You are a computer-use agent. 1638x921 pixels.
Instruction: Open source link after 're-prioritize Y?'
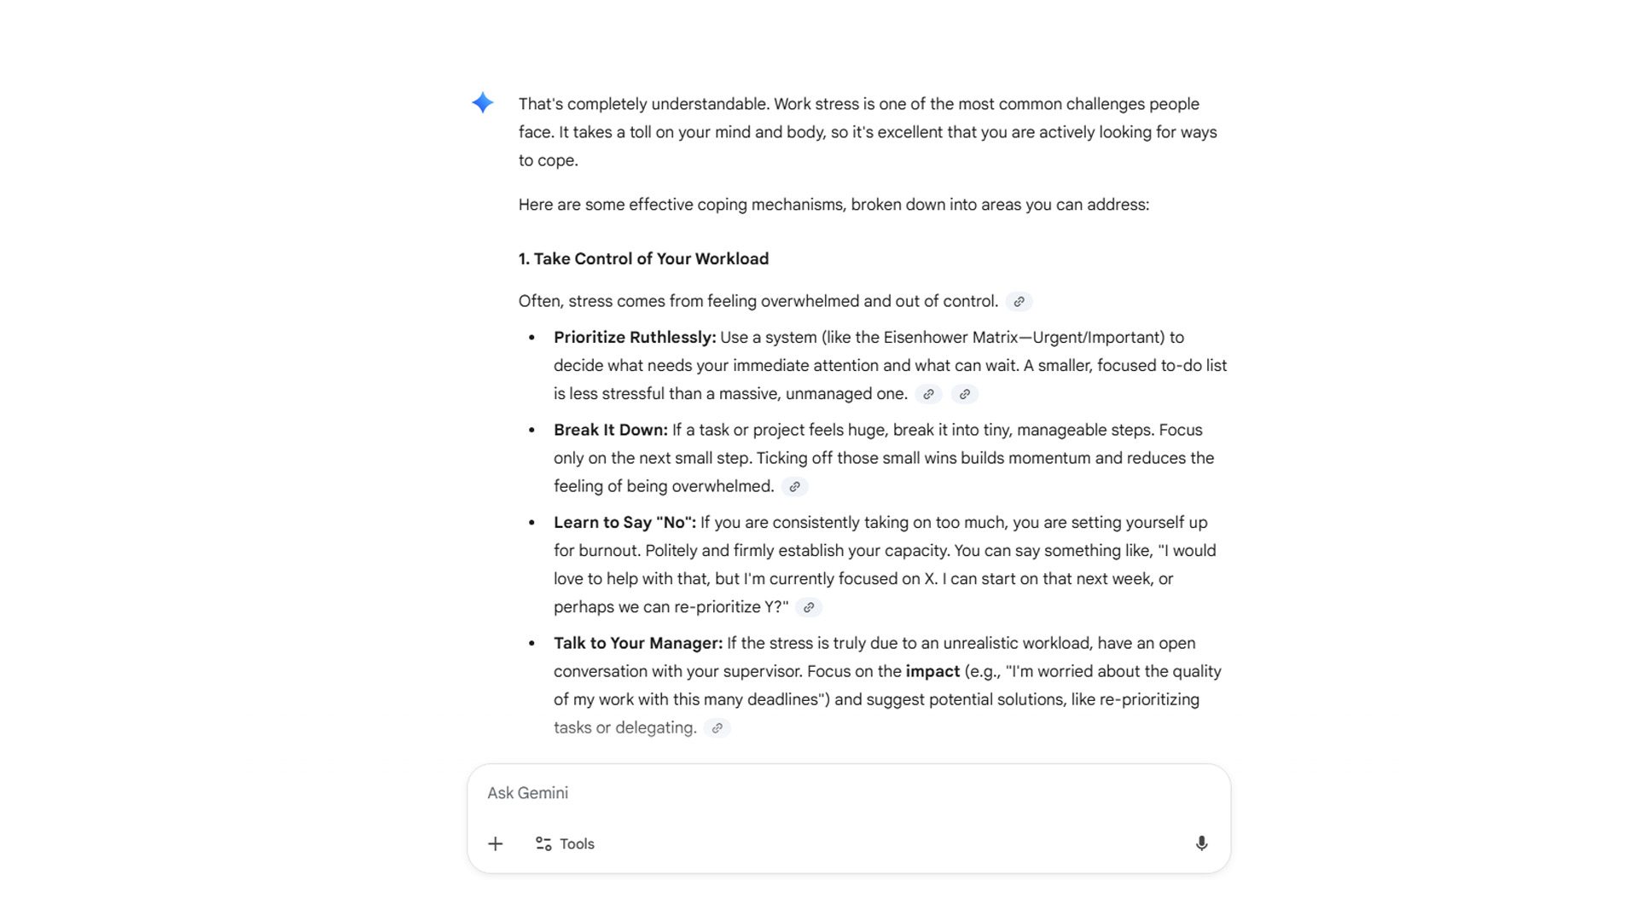click(x=809, y=608)
